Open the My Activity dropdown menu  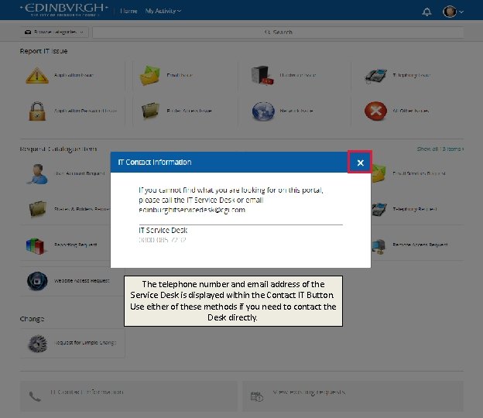[x=163, y=11]
